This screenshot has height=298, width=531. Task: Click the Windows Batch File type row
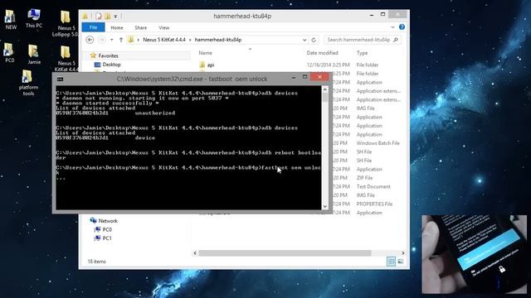(x=378, y=143)
